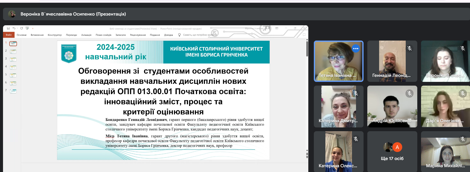This screenshot has height=172, width=470.
Task: Select slide 1 thumbnail
Action: (x=13, y=44)
